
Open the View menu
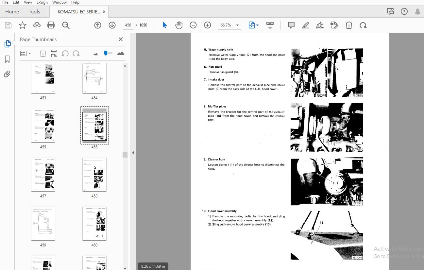click(x=28, y=2)
